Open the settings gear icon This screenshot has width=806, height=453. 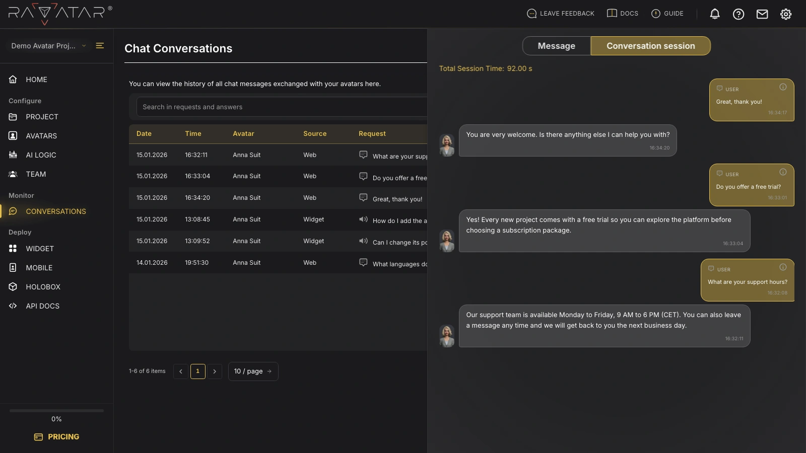pyautogui.click(x=786, y=14)
